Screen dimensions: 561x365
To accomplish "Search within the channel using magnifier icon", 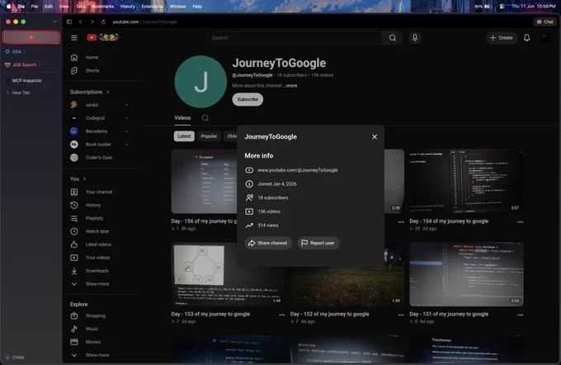I will point(205,118).
